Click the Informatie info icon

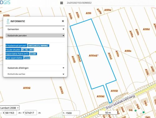click(x=8, y=21)
